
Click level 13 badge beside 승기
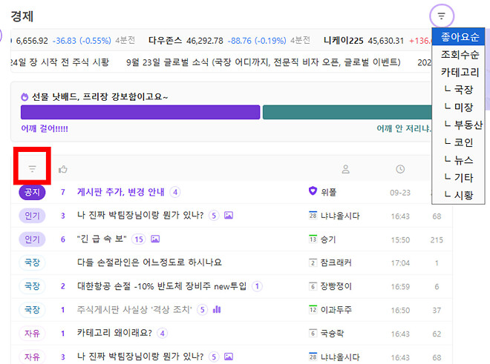click(x=313, y=239)
